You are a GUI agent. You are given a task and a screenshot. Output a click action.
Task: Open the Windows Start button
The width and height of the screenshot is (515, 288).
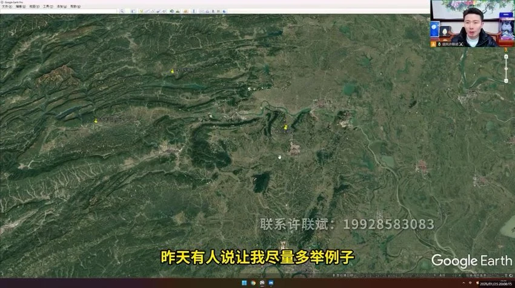242,283
